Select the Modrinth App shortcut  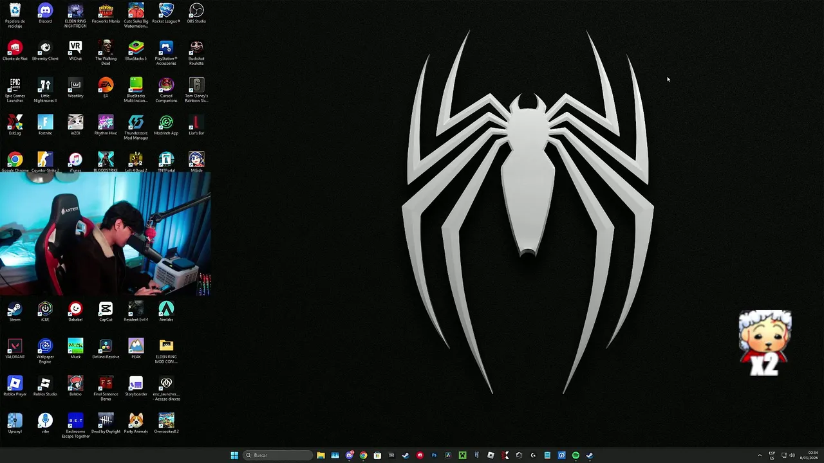pyautogui.click(x=166, y=125)
